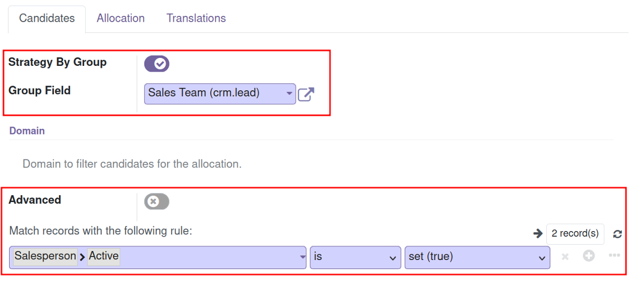Open the Group Field external link icon
The height and width of the screenshot is (281, 631).
(x=306, y=95)
